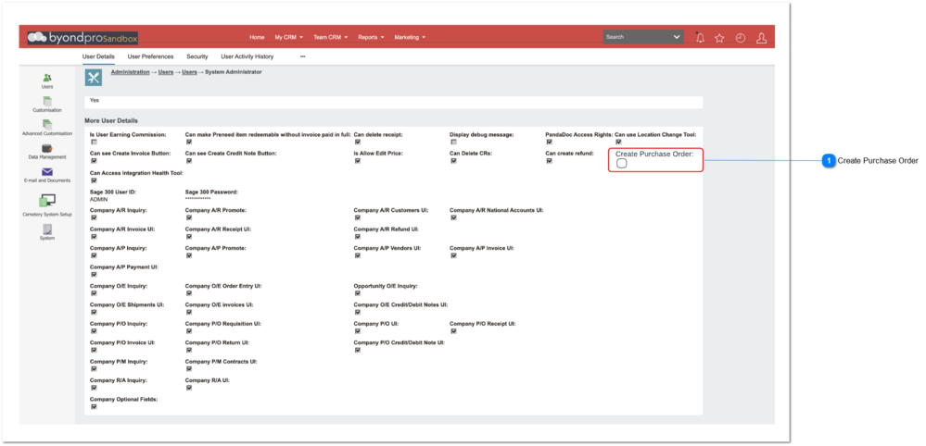
Task: Toggle Company P/M Contracts UI checkbox
Action: (x=189, y=369)
